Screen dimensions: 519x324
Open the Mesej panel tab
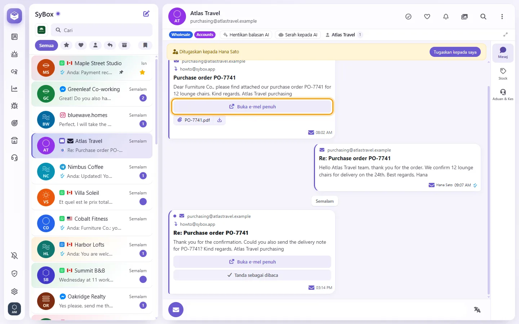pos(503,53)
